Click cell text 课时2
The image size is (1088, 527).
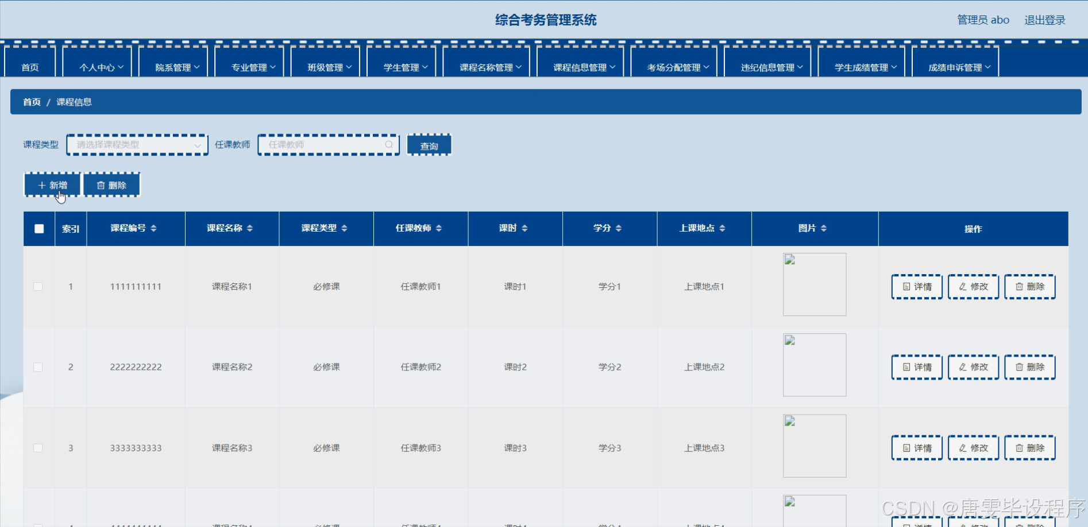pyautogui.click(x=515, y=367)
